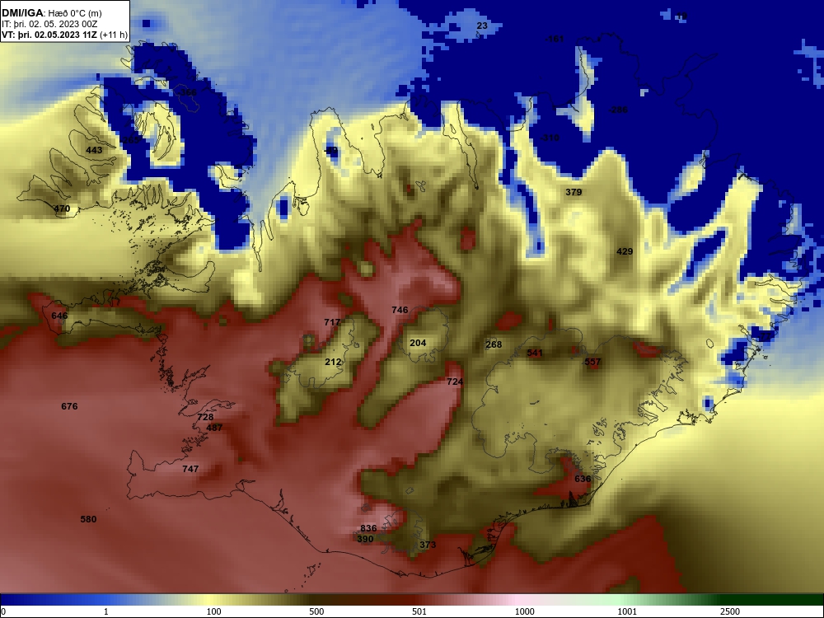
Task: Click the map value 268
Action: pos(494,344)
